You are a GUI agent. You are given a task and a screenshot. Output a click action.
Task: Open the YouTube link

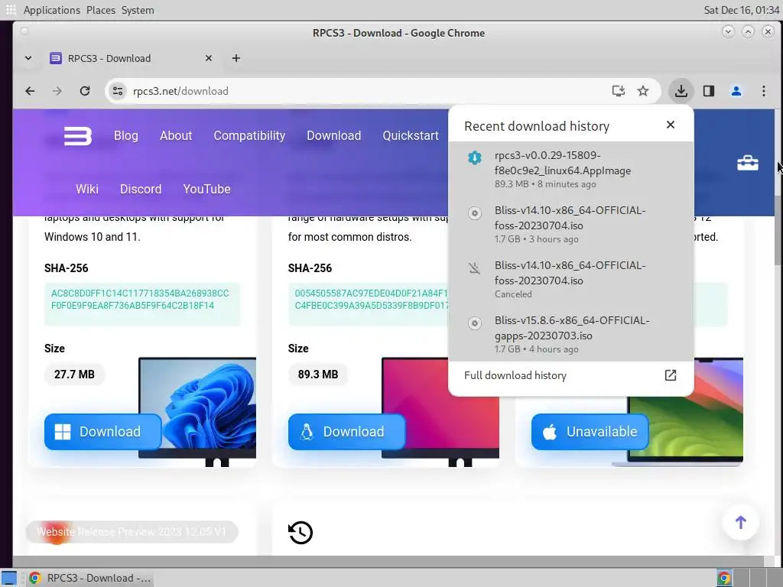[206, 190]
